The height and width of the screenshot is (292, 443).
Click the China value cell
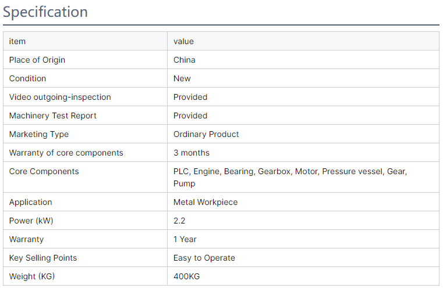[x=185, y=60]
